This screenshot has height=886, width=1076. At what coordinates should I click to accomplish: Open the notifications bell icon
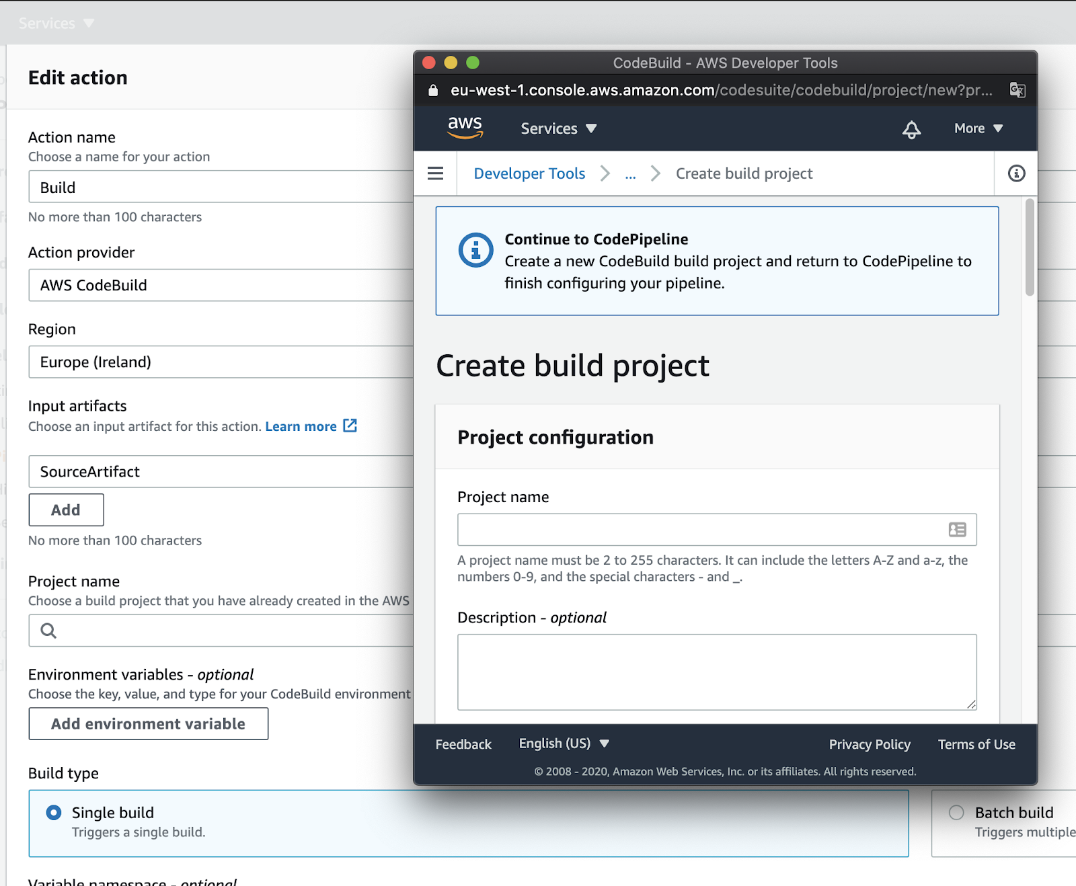pyautogui.click(x=911, y=129)
